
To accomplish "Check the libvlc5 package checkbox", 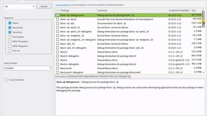I will pos(58,52).
